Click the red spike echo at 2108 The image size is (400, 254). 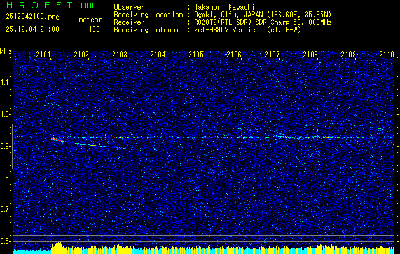pos(317,131)
